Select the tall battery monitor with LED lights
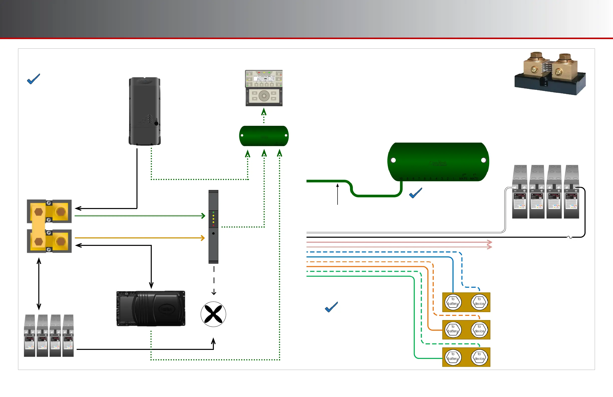This screenshot has height=397, width=613. pyautogui.click(x=213, y=227)
